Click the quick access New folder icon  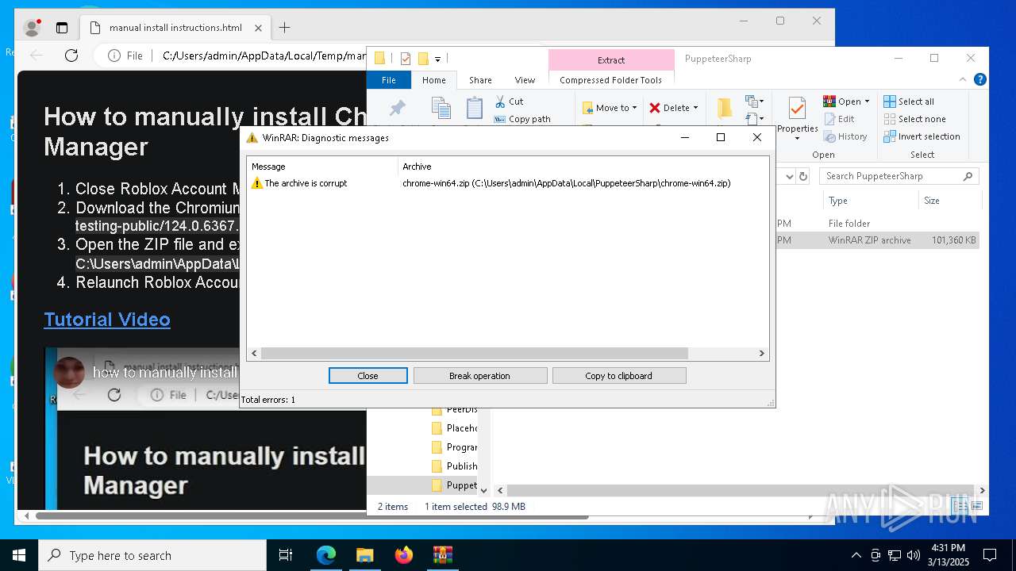coord(423,59)
